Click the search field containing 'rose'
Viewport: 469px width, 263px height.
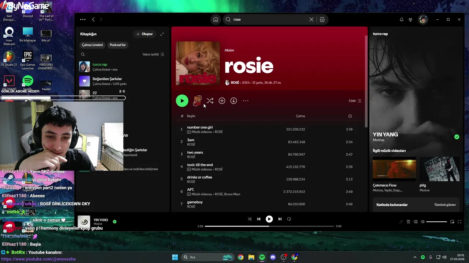[x=269, y=19]
